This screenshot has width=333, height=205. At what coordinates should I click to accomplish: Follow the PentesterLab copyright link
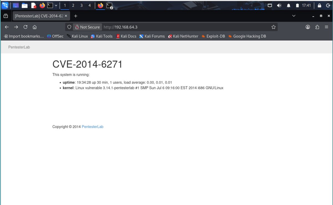point(92,127)
